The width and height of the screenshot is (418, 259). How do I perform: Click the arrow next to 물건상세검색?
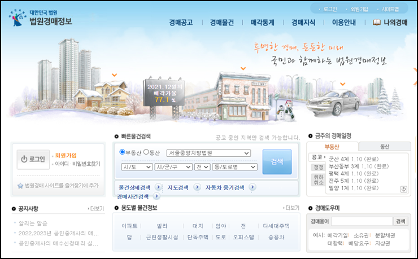coord(158,187)
